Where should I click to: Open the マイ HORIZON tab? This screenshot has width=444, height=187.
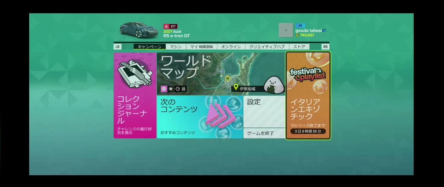click(x=201, y=47)
